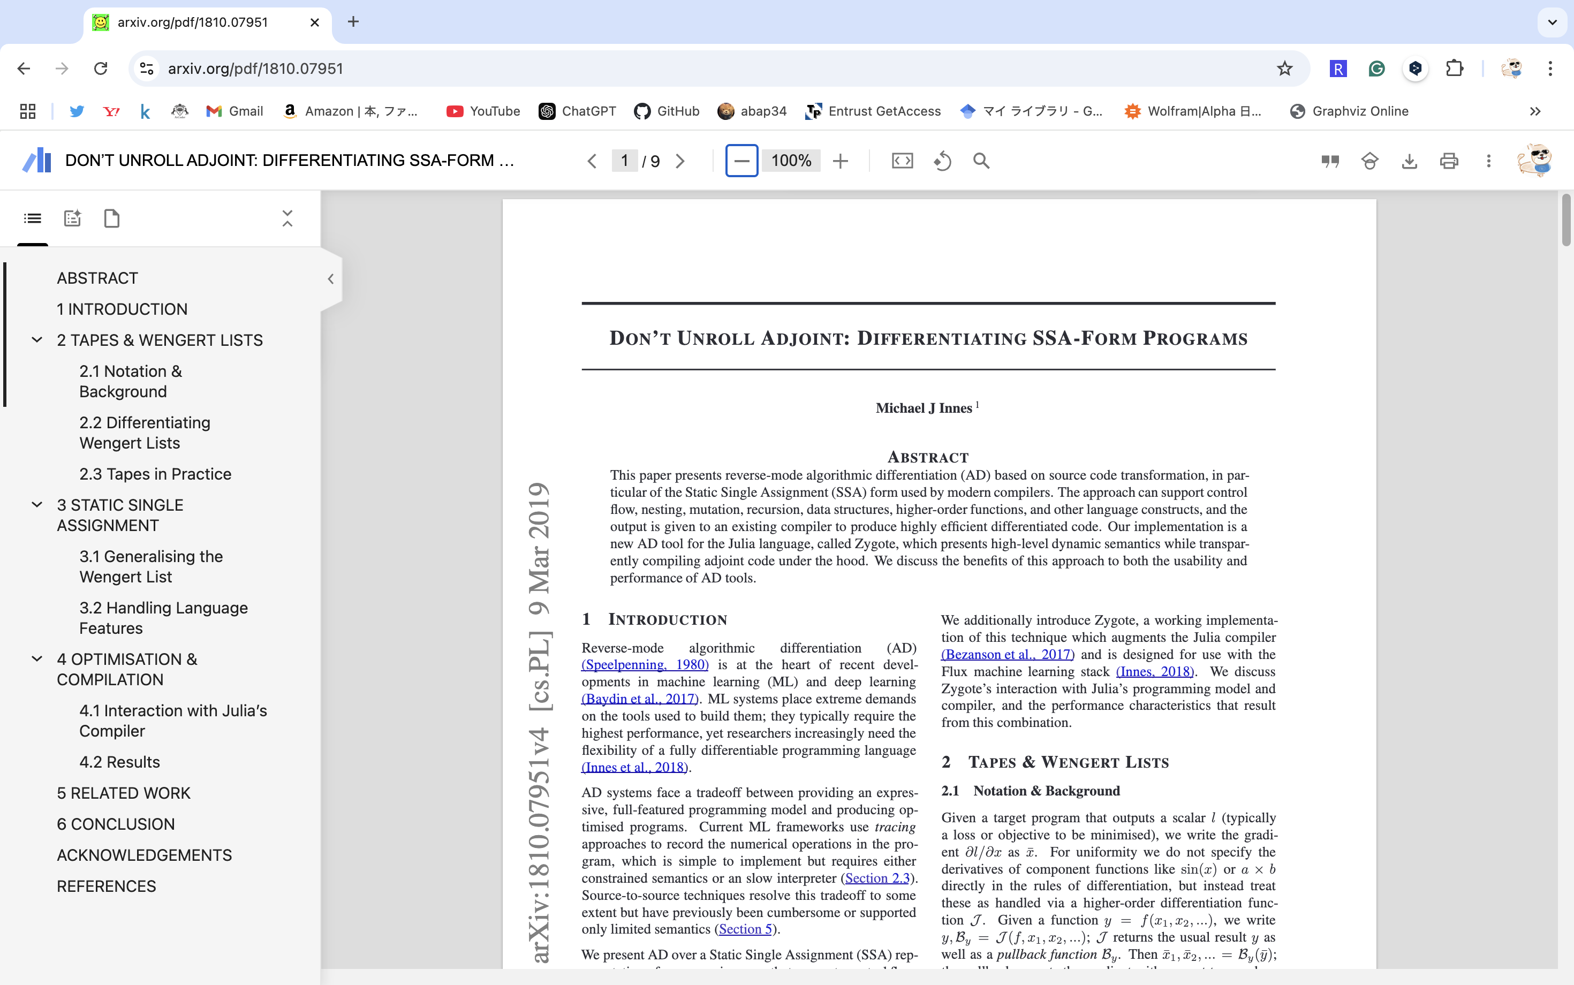Open 2.3 Tapes in Practice entry
1574x985 pixels.
156,474
